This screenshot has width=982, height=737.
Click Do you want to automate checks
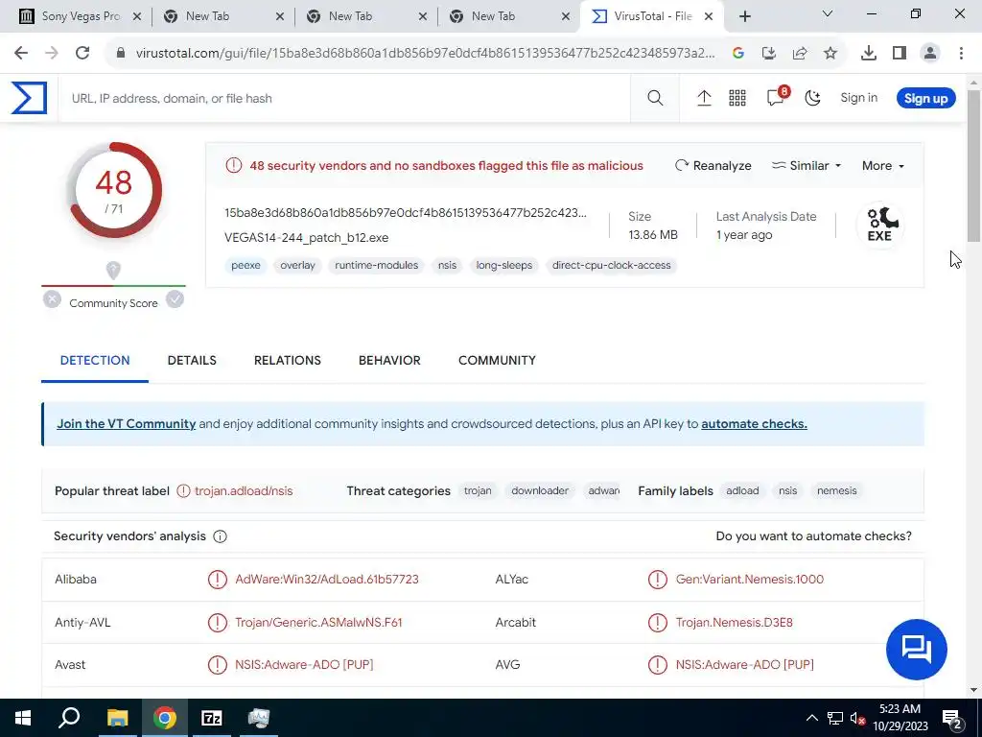tap(813, 535)
